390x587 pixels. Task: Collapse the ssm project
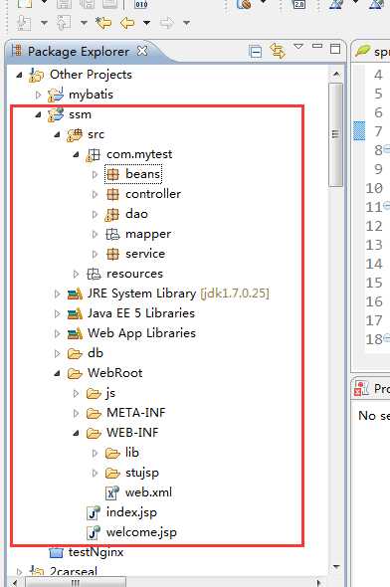coord(38,114)
